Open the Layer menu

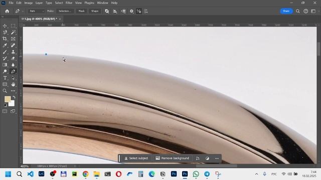pos(39,3)
